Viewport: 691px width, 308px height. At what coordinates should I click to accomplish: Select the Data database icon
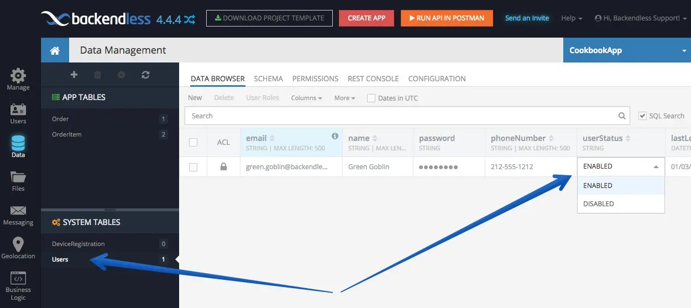click(18, 143)
